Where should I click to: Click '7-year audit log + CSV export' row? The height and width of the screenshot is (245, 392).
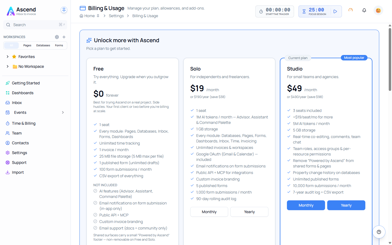coord(318,192)
